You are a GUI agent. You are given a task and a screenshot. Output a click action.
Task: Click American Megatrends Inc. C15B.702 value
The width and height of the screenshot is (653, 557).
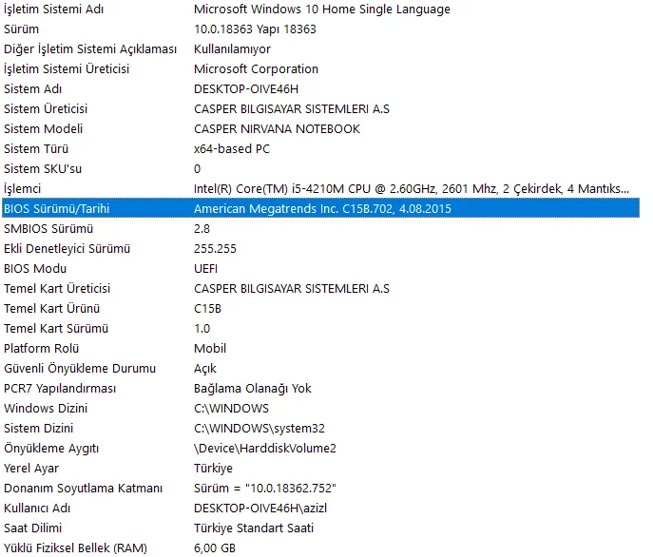323,209
